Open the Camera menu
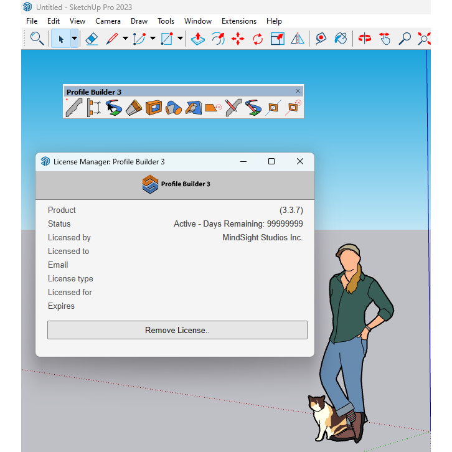452x452 pixels. pyautogui.click(x=108, y=21)
